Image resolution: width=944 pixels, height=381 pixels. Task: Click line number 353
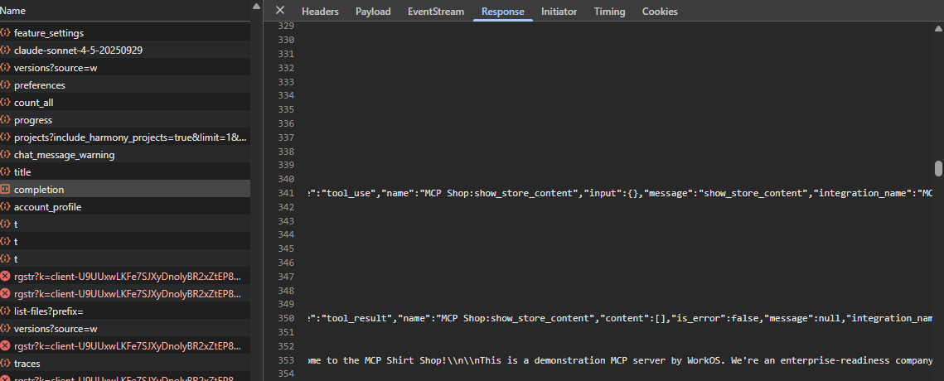coord(284,360)
